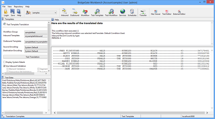This screenshot has height=119, width=215.
Task: Click down arrow of results vertical scrollbar
Action: click(212, 108)
